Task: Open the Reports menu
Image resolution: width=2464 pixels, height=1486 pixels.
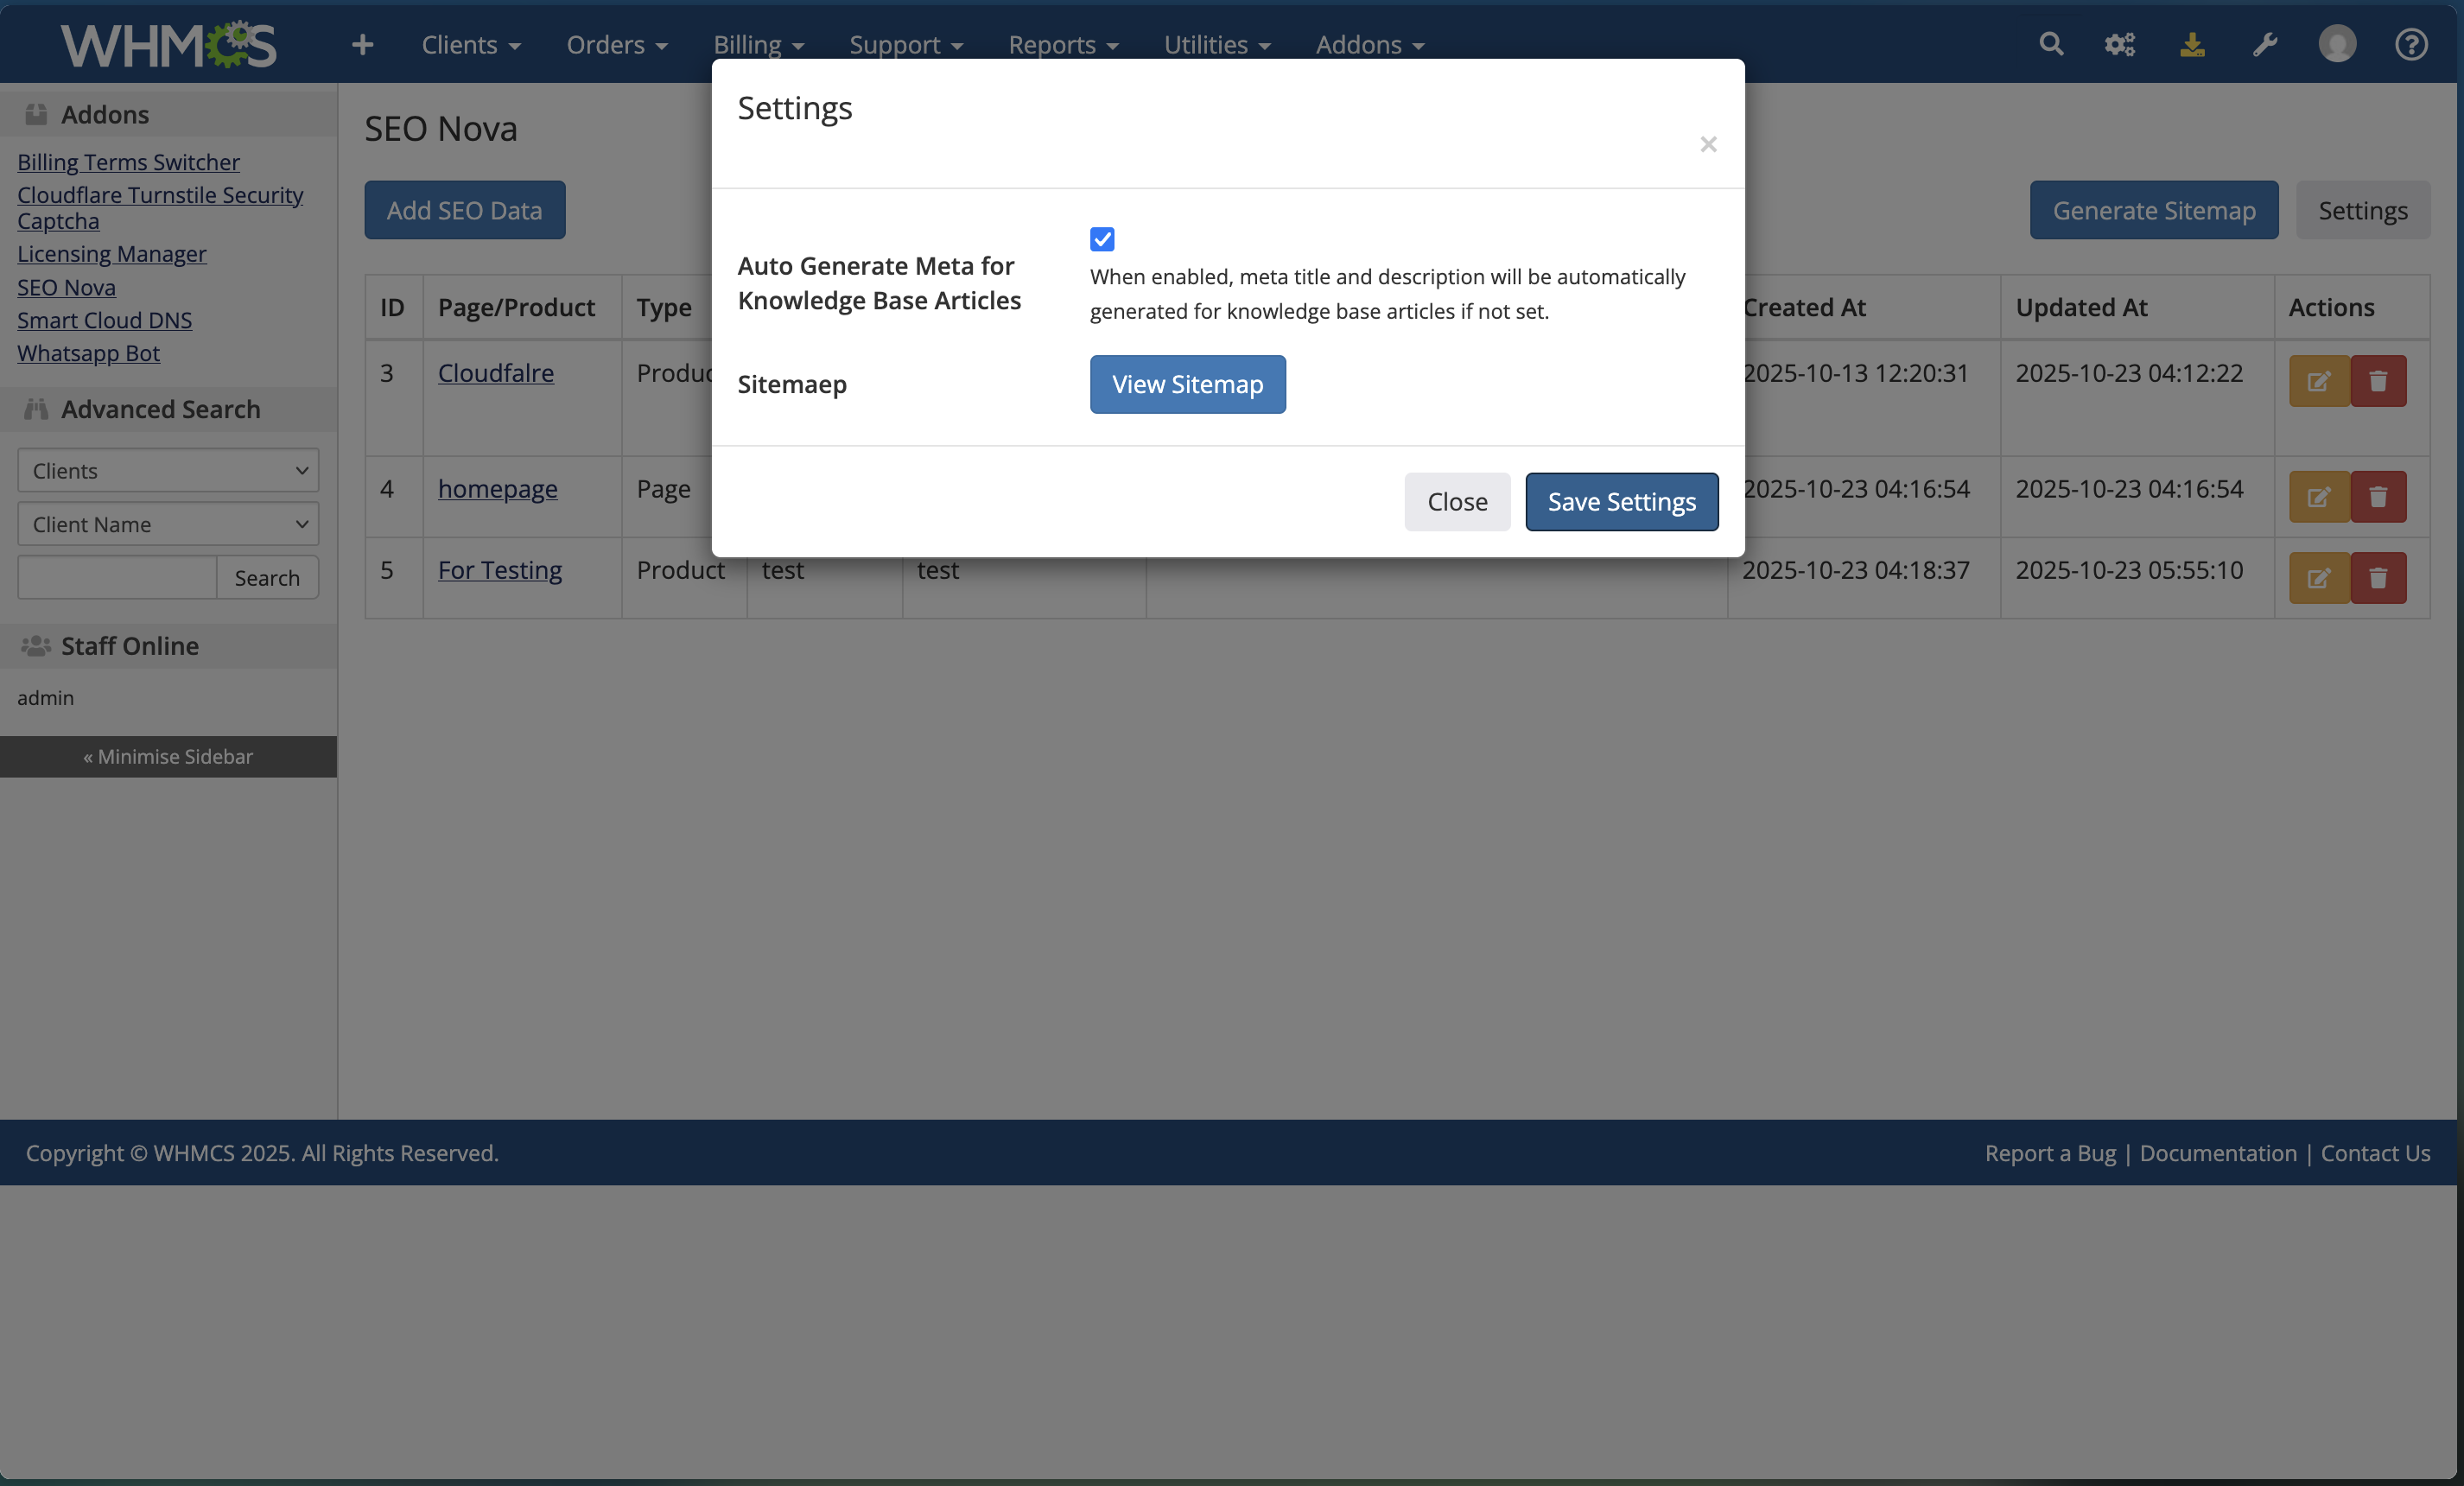Action: tap(1062, 45)
